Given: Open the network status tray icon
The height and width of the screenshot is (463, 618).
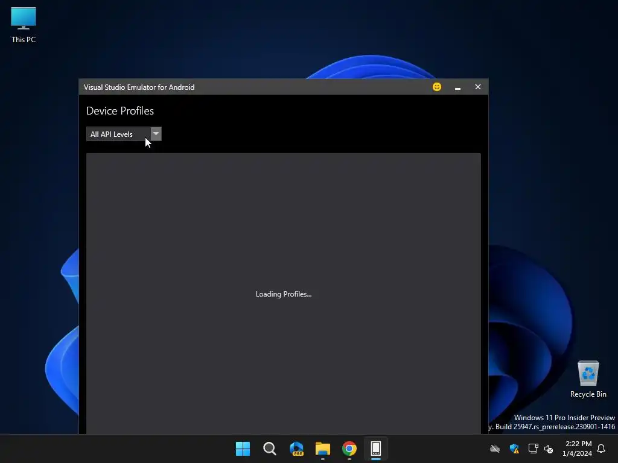Looking at the screenshot, I should pos(533,449).
